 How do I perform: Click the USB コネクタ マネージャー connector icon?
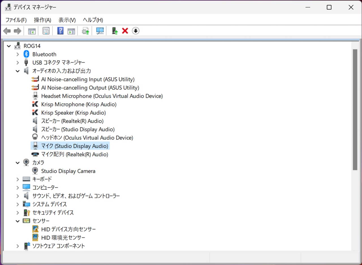26,62
